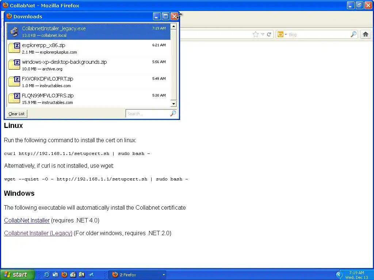Minimize the Mozilla Firefox main window
The image size is (374, 280).
pos(350,5)
